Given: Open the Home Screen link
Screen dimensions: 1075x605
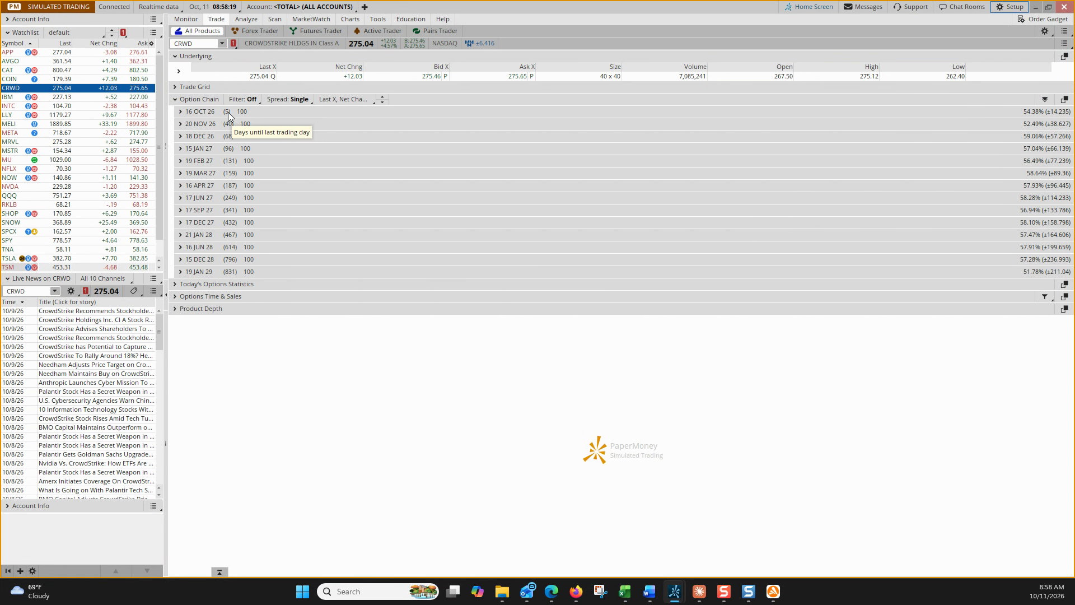Looking at the screenshot, I should (x=809, y=7).
